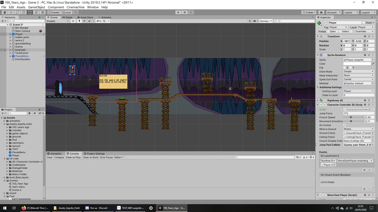Select the Rotate tool in the toolbar
Viewport: 378px width, 212px height.
(x=17, y=12)
